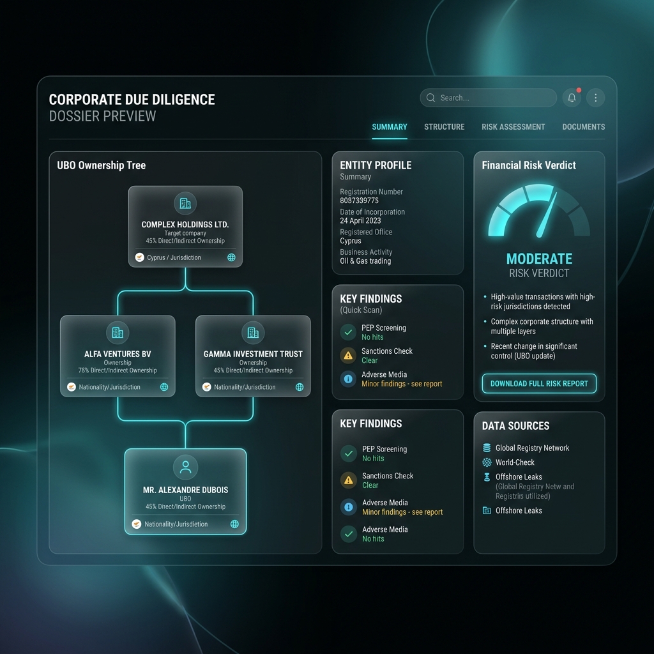654x654 pixels.
Task: Click Minor findings - see report in lower panel
Action: click(402, 512)
